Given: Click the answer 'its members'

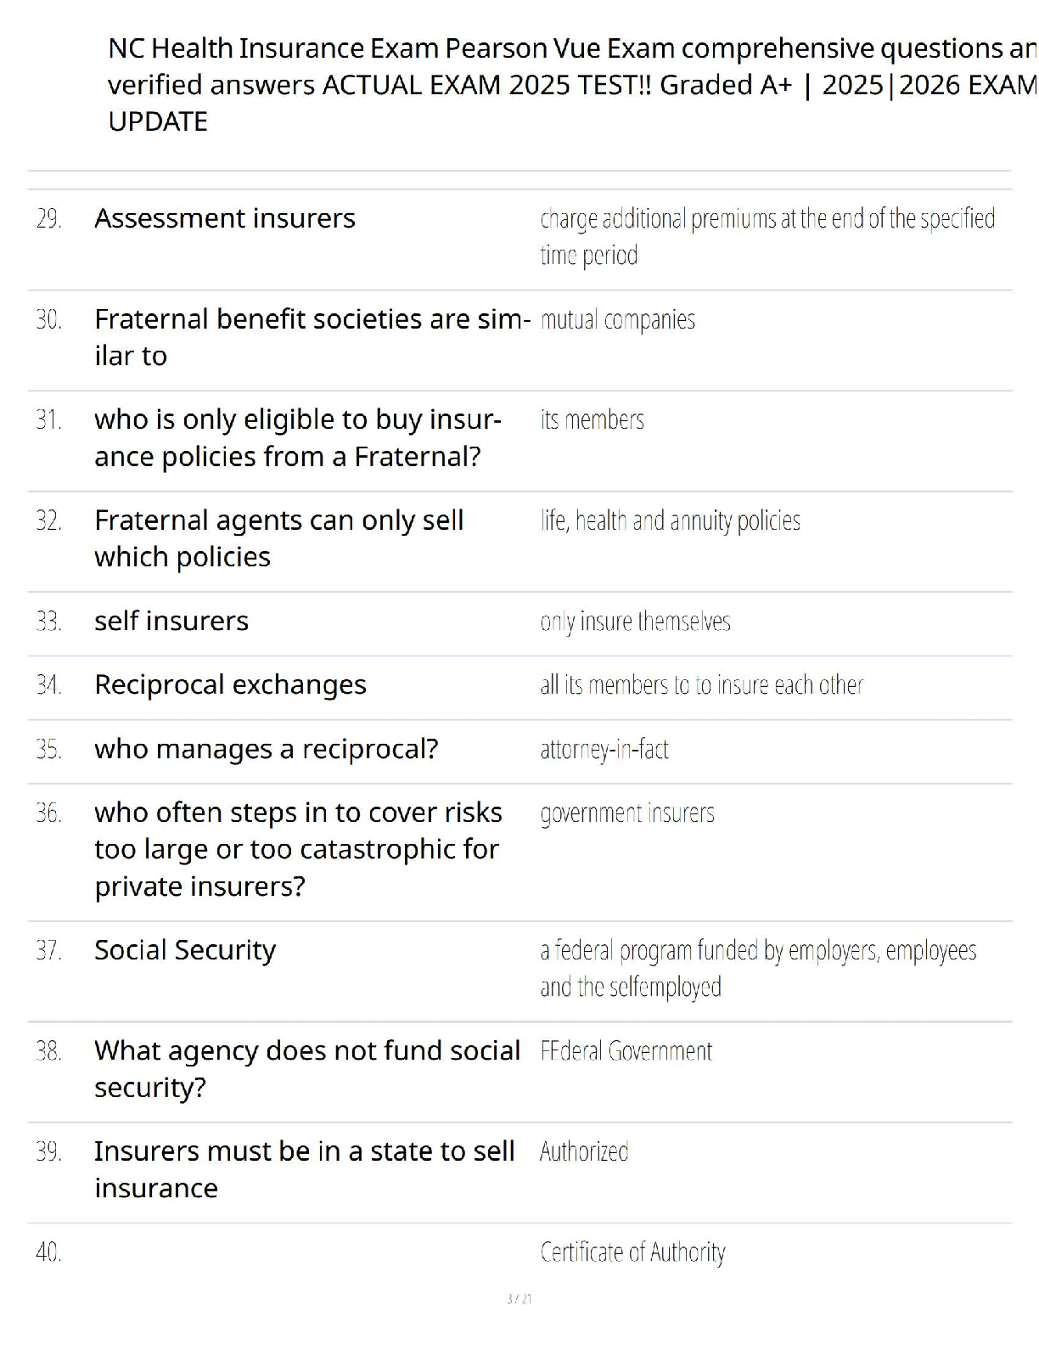Looking at the screenshot, I should [592, 419].
